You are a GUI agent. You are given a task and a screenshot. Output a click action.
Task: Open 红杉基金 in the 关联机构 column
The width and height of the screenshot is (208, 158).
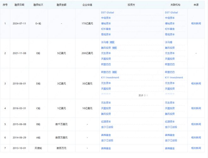(x=170, y=29)
